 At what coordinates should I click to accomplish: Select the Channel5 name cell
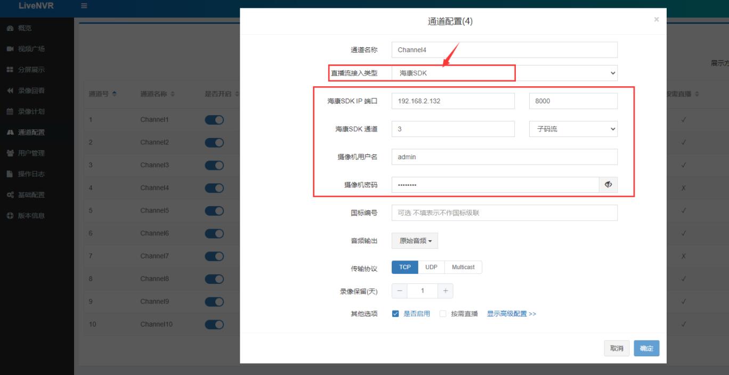coord(155,210)
